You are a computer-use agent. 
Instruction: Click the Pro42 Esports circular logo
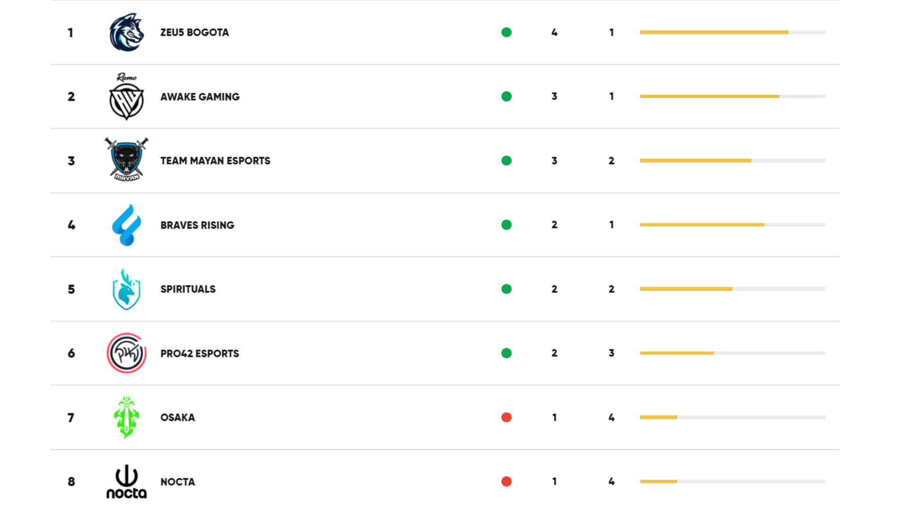pos(126,353)
